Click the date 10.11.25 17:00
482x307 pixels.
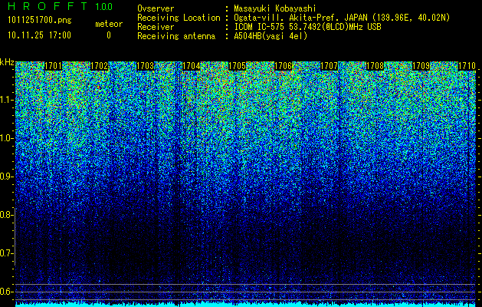point(39,35)
